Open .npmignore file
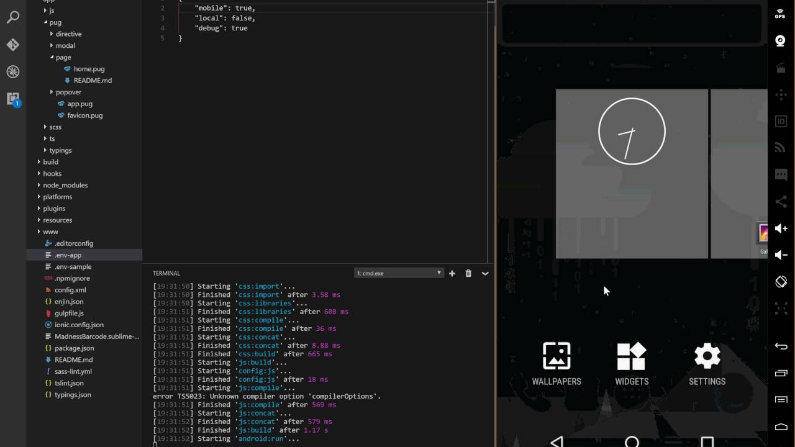This screenshot has width=795, height=447. [x=72, y=278]
